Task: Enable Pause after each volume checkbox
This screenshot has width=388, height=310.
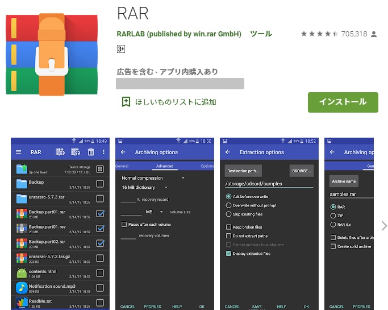Action: point(124,225)
